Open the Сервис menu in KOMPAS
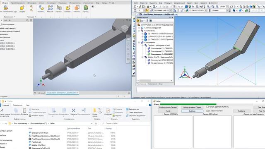Screen dimensions: 265x149 [x=190, y=3]
